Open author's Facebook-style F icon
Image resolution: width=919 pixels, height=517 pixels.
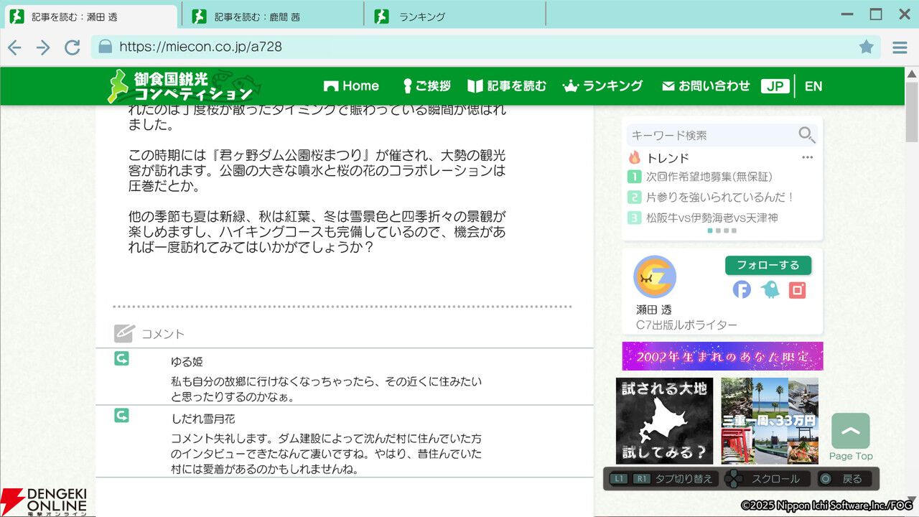click(x=742, y=289)
